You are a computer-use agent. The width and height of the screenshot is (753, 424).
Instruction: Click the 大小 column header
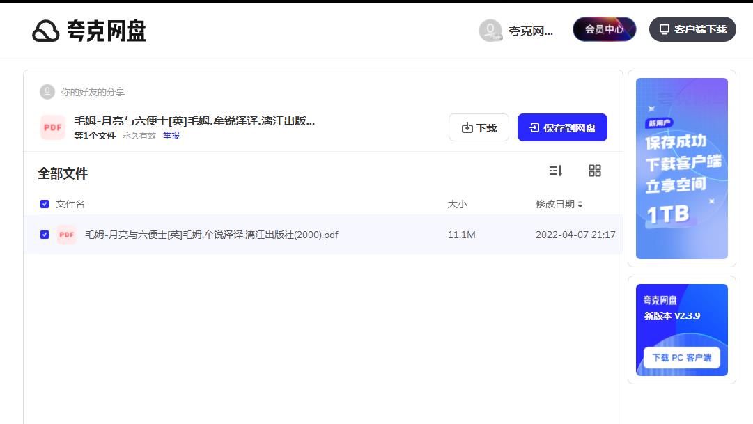pyautogui.click(x=457, y=204)
